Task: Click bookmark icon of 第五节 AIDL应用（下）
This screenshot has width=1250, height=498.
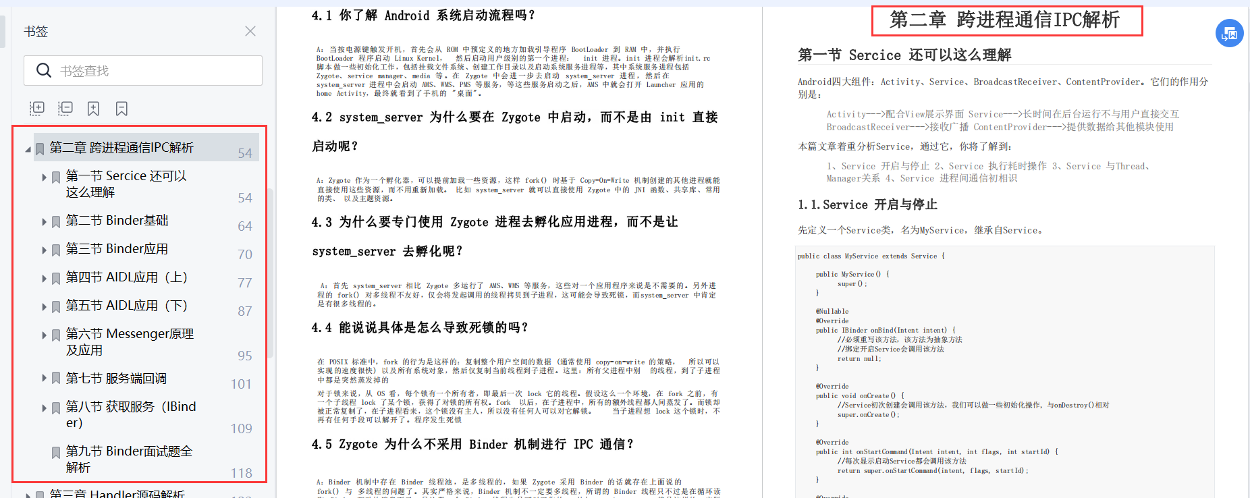Action: click(x=56, y=307)
